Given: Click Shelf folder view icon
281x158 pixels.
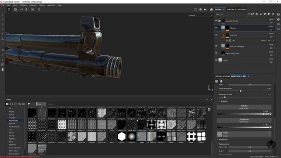Looking at the screenshot, I should coord(7,104).
